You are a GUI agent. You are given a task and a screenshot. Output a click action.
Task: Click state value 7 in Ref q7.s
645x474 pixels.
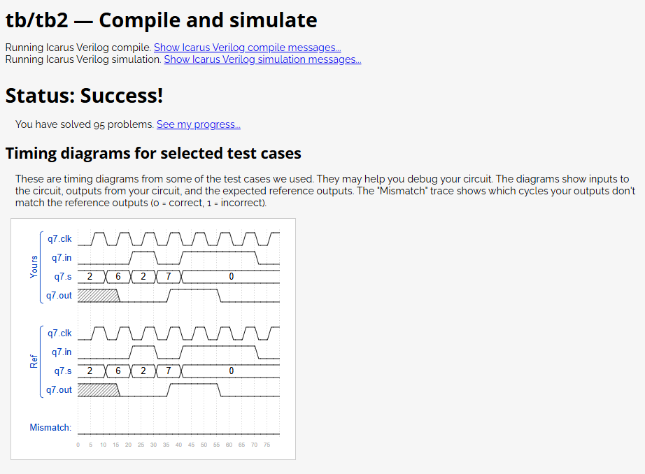point(168,371)
